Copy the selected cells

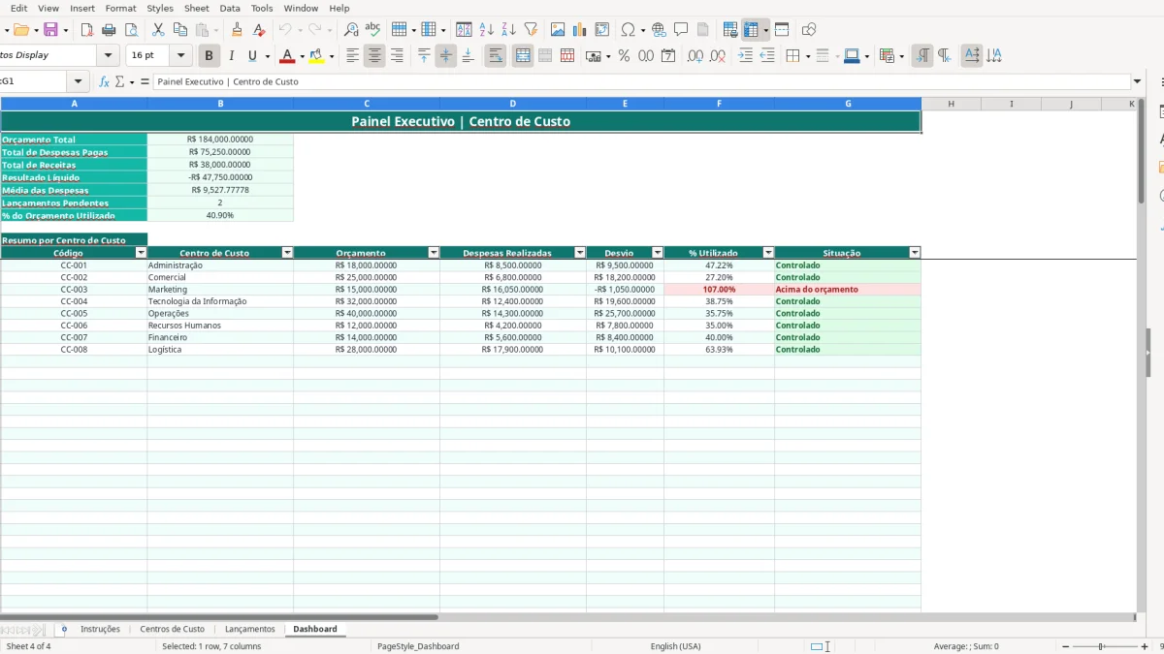click(x=180, y=30)
